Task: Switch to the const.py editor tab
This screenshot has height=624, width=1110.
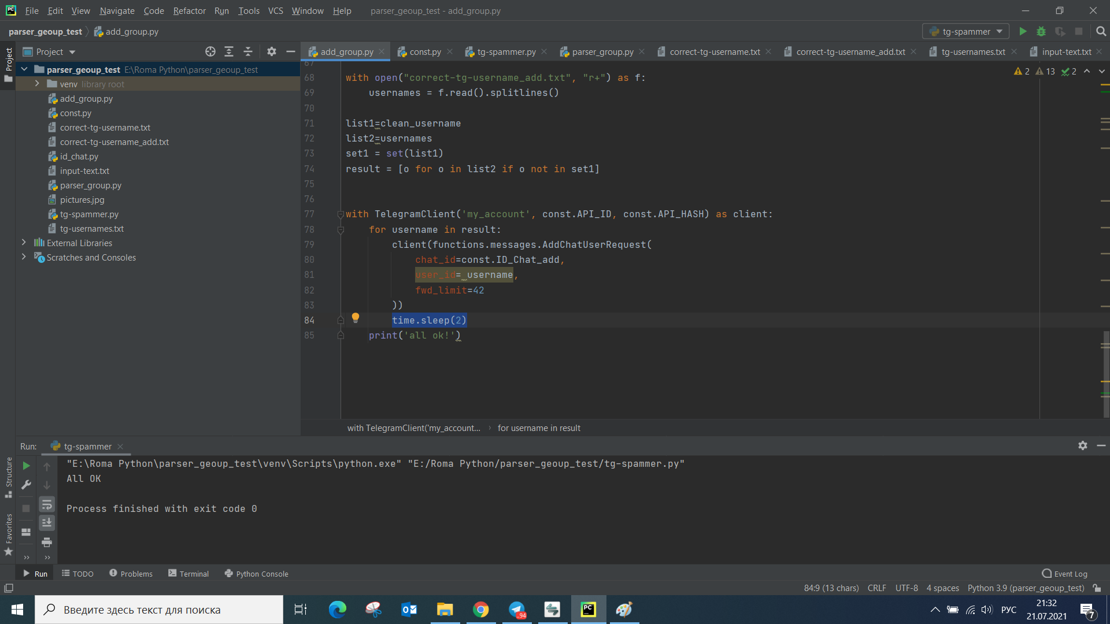Action: [425, 52]
